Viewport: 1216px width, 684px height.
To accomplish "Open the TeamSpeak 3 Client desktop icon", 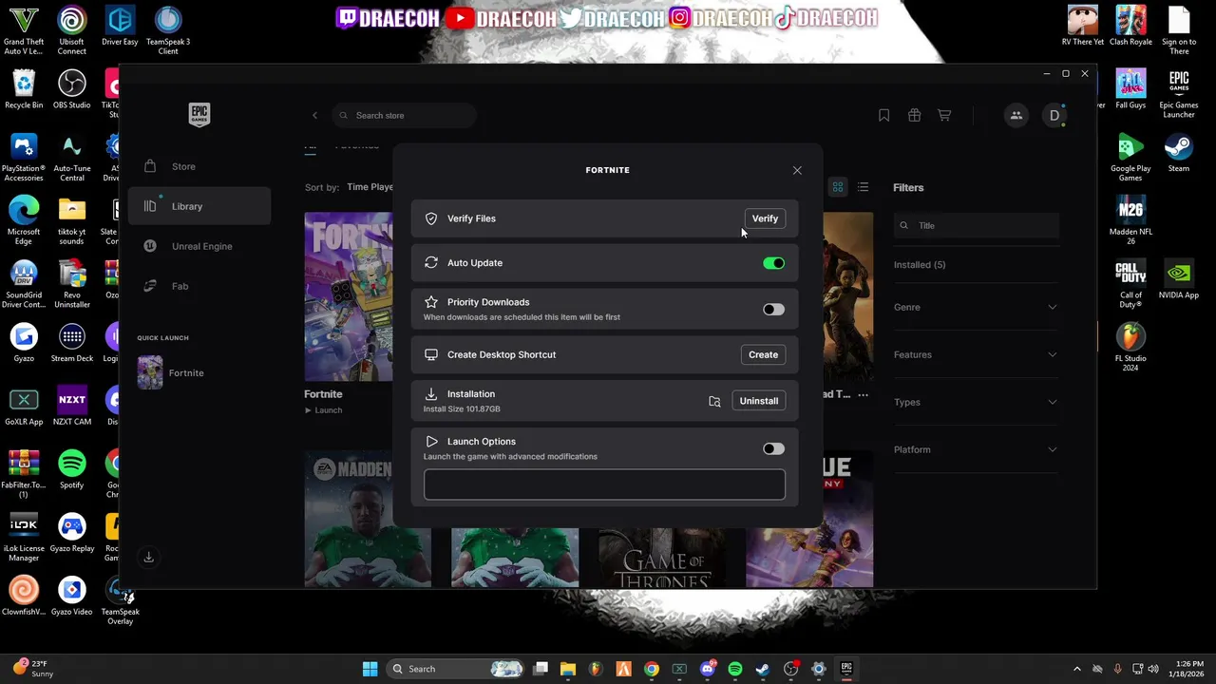I will coord(168,30).
